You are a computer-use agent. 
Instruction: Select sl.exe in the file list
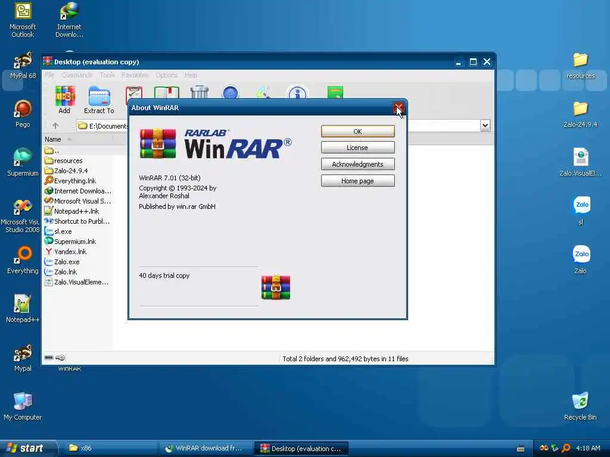pos(58,231)
